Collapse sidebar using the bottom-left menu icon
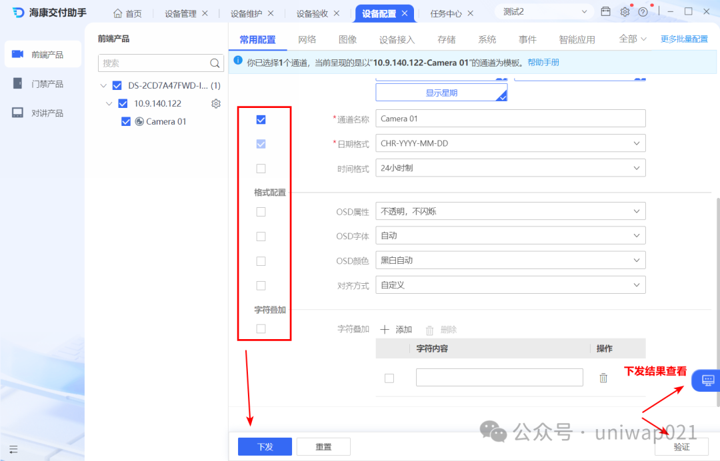Viewport: 720px width, 461px height. click(13, 450)
